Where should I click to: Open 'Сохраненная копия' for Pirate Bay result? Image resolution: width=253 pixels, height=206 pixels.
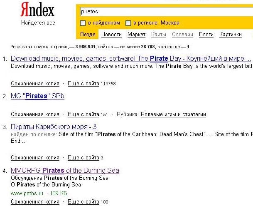click(x=35, y=84)
